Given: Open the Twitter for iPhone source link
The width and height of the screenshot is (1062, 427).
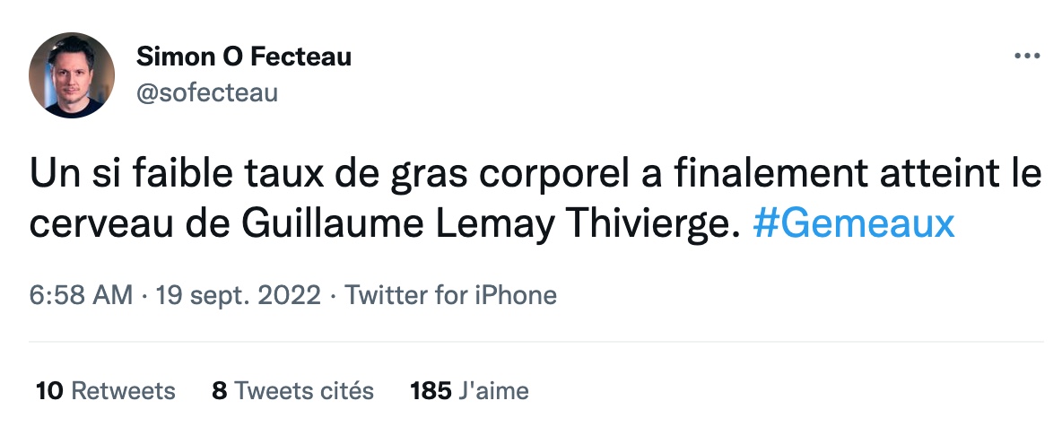Looking at the screenshot, I should tap(451, 294).
